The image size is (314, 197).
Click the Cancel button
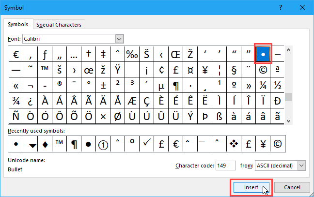tap(292, 187)
